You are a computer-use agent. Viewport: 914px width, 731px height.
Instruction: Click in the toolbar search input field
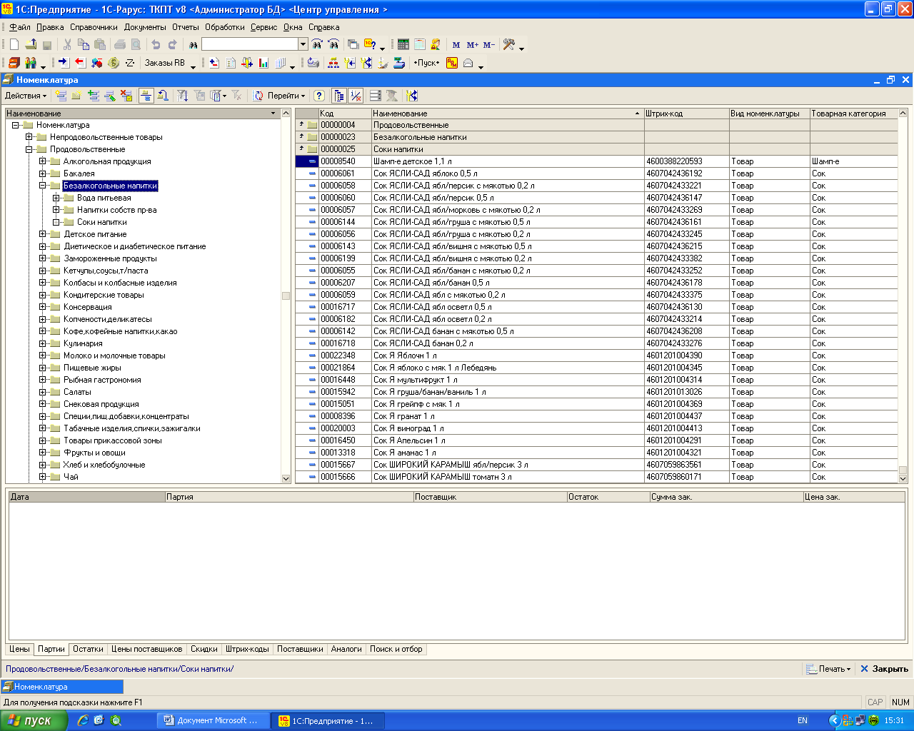pyautogui.click(x=249, y=44)
